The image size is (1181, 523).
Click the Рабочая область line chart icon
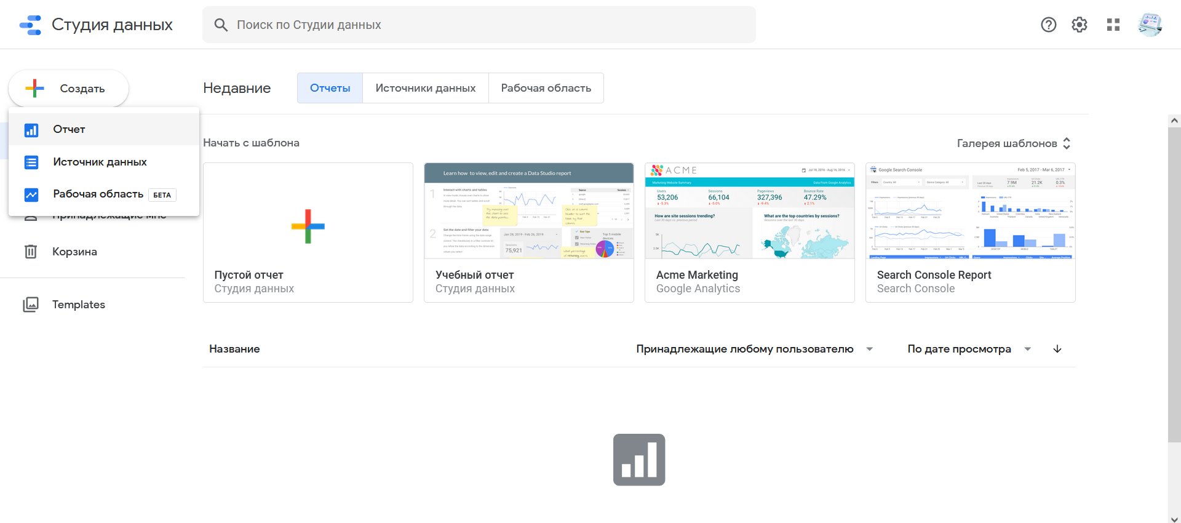[x=31, y=194]
